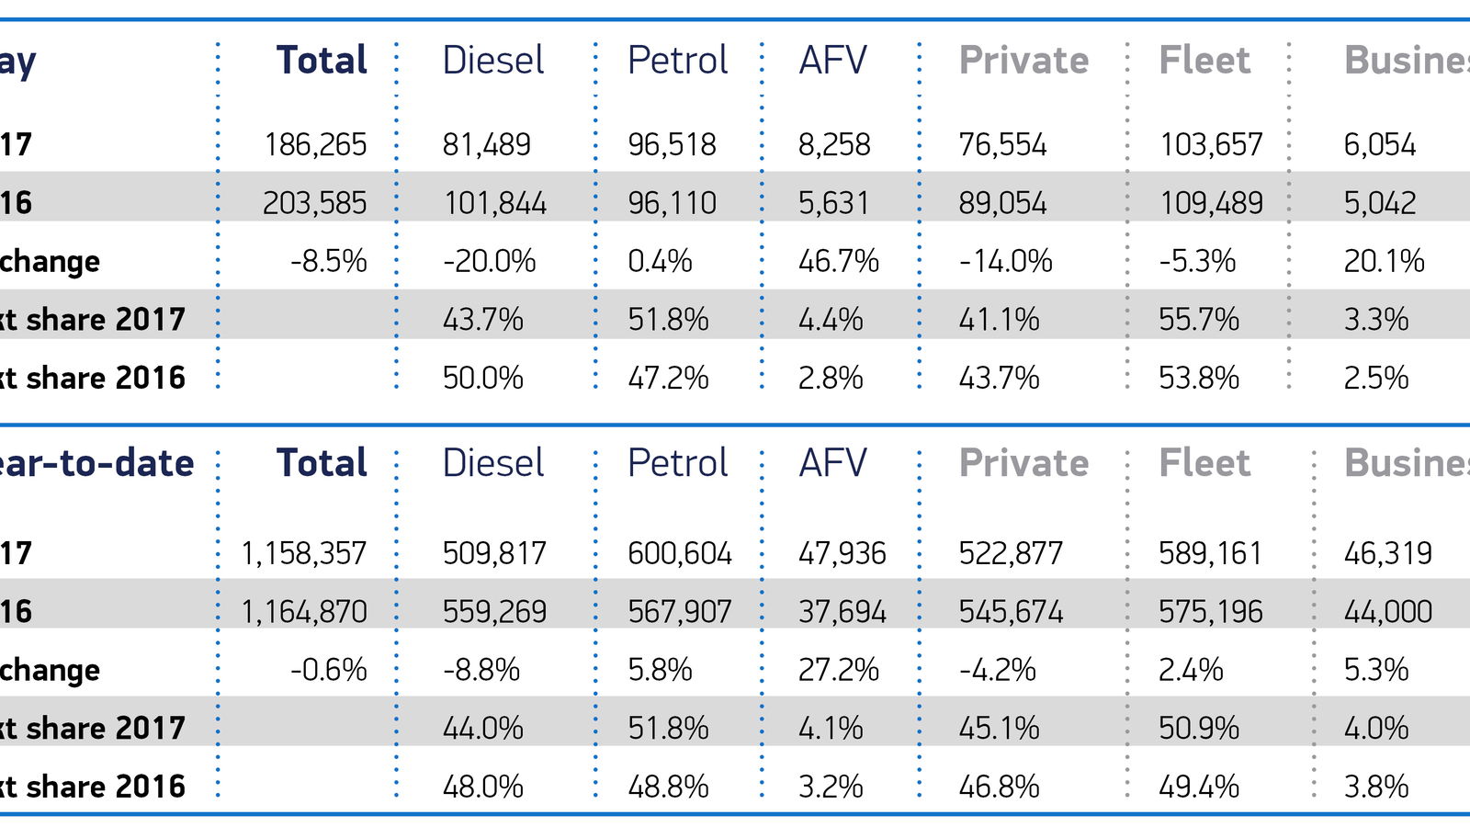The image size is (1470, 827).
Task: Select the private value 545,674
Action: (x=1011, y=612)
